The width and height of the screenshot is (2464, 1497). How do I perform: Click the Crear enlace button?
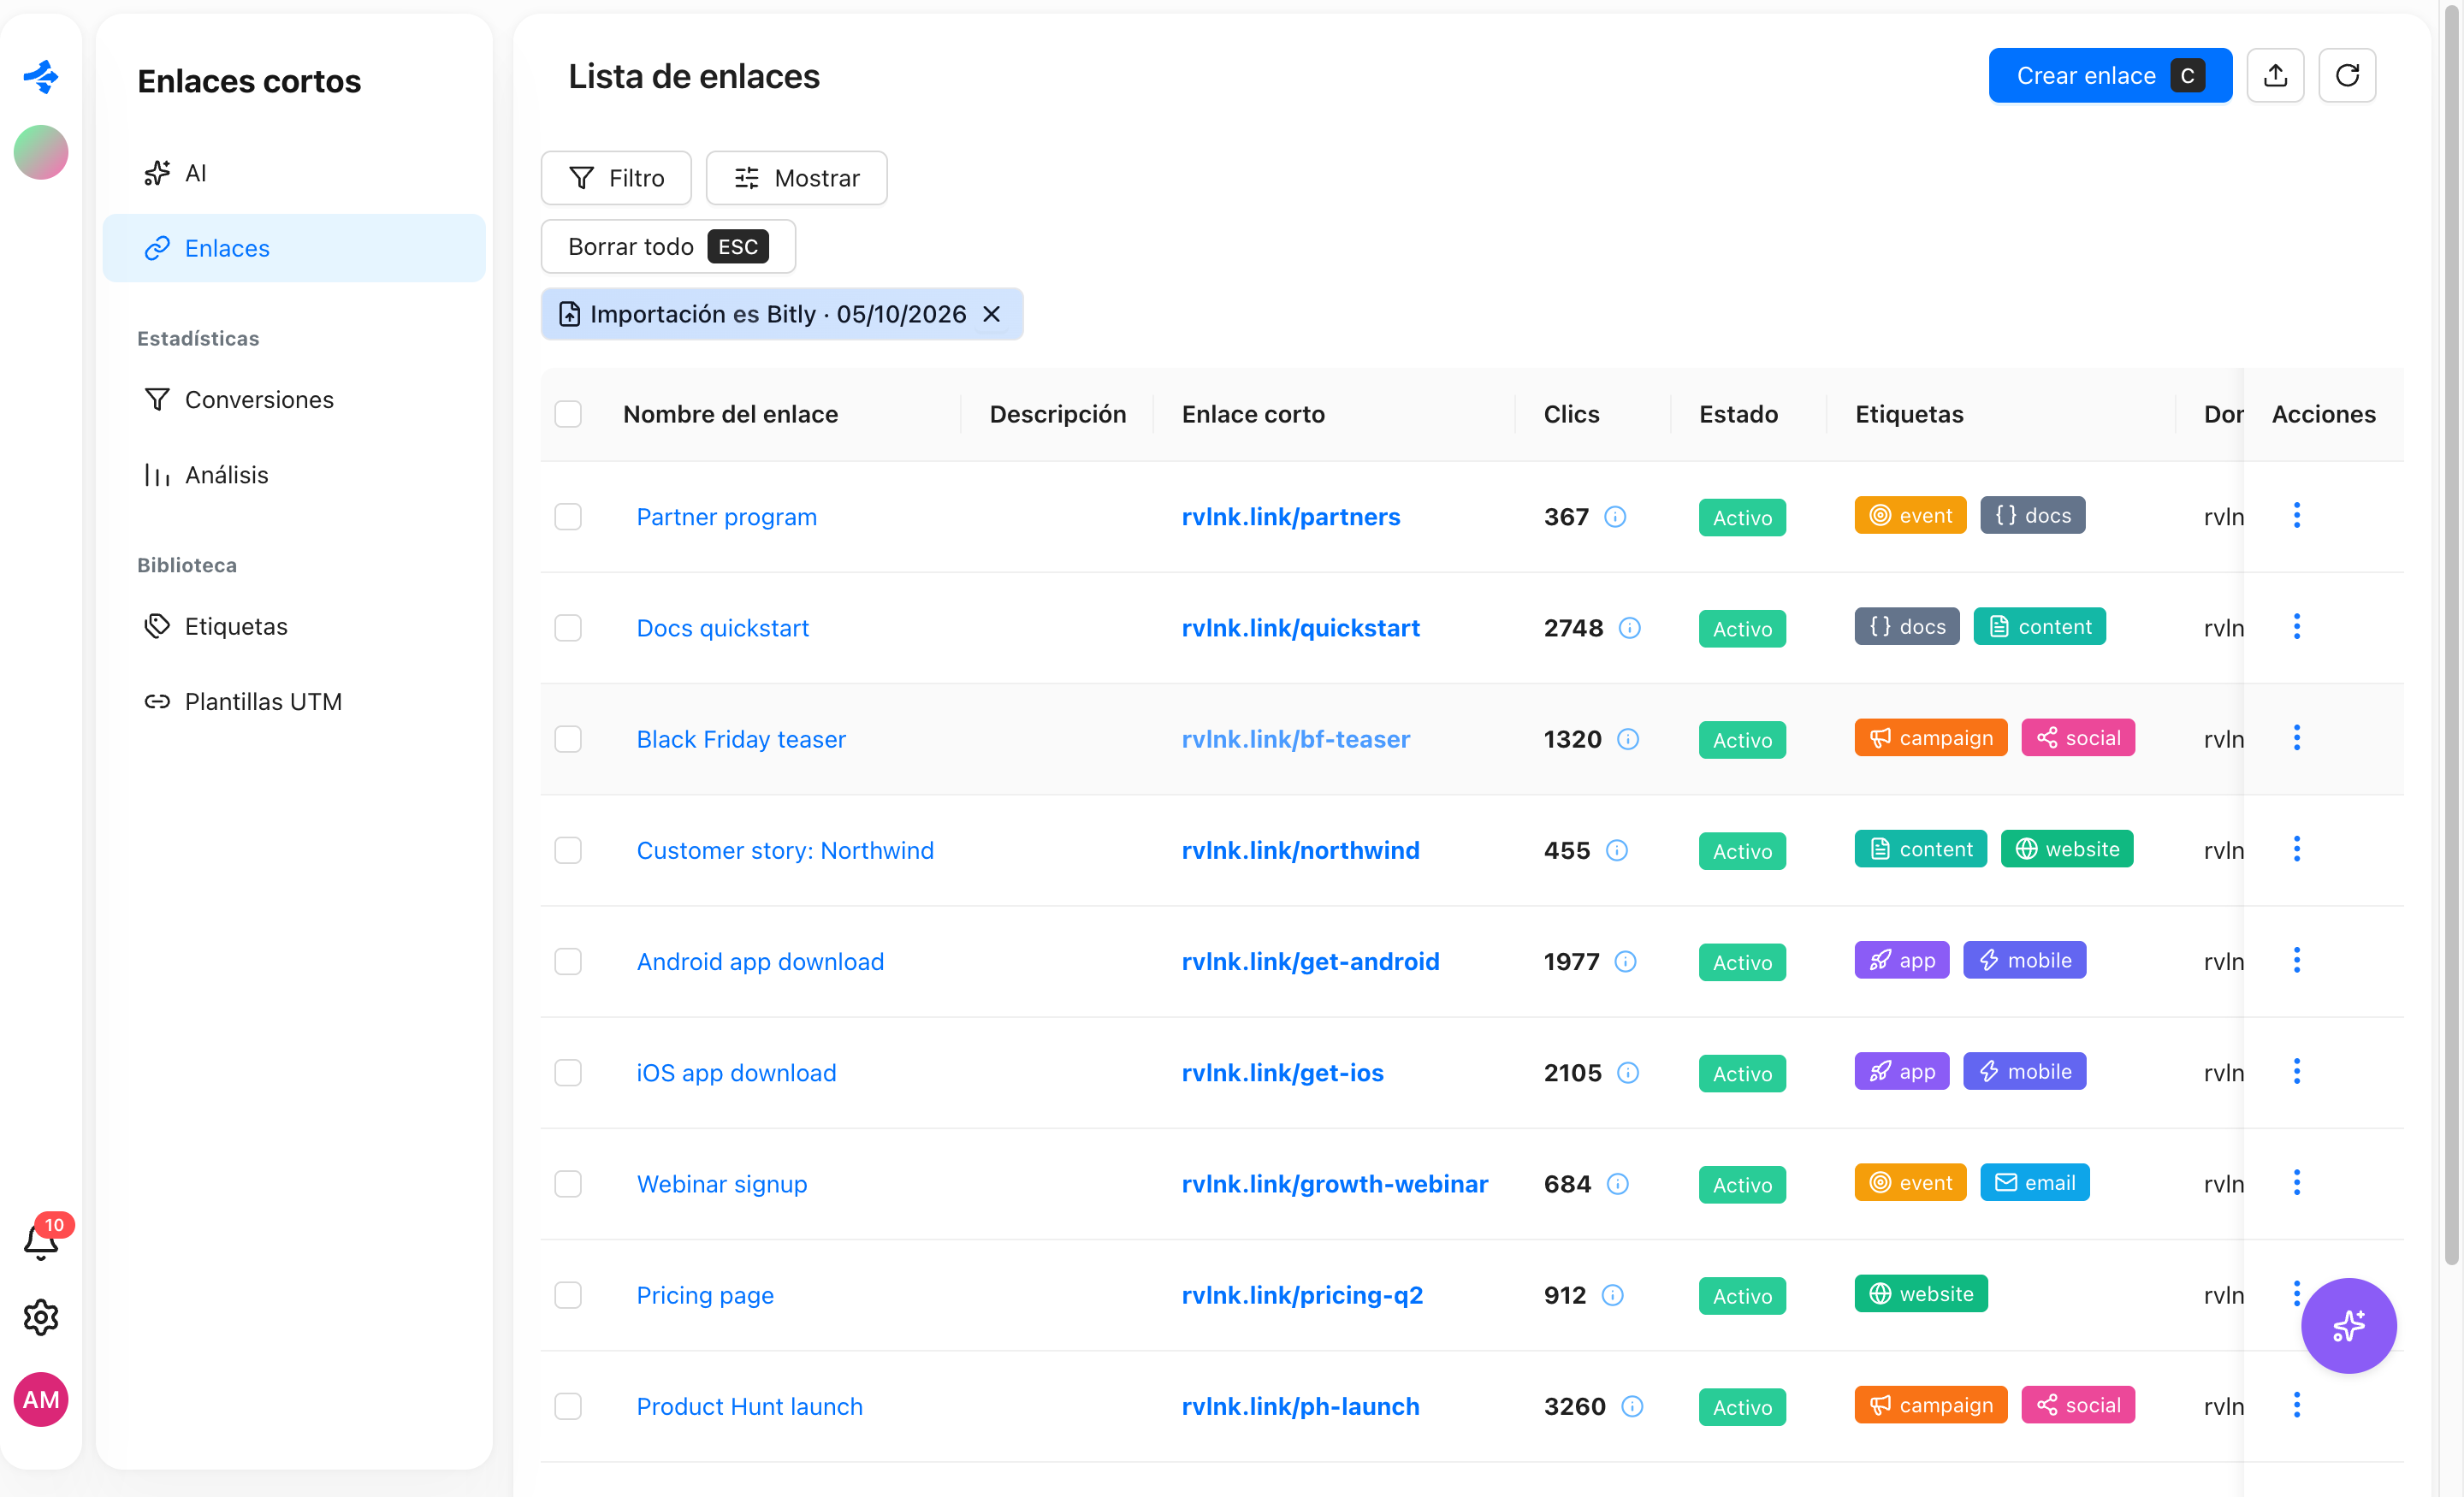(x=2110, y=75)
